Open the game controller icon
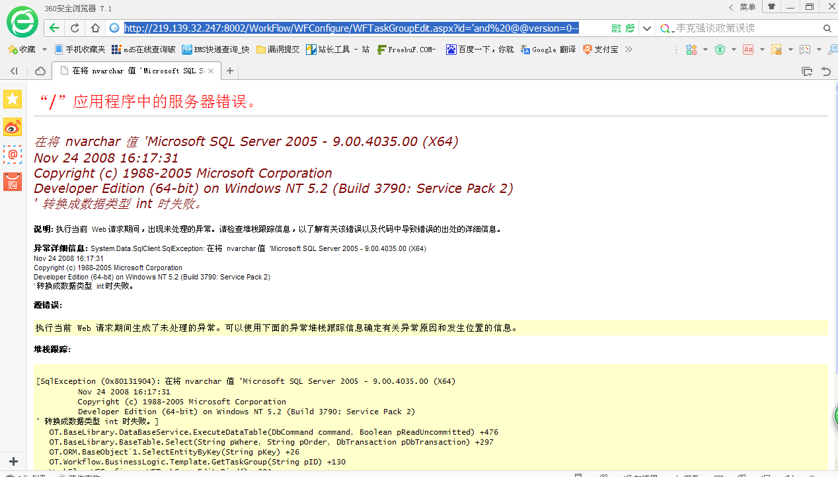Image resolution: width=838 pixels, height=477 pixels. point(805,50)
